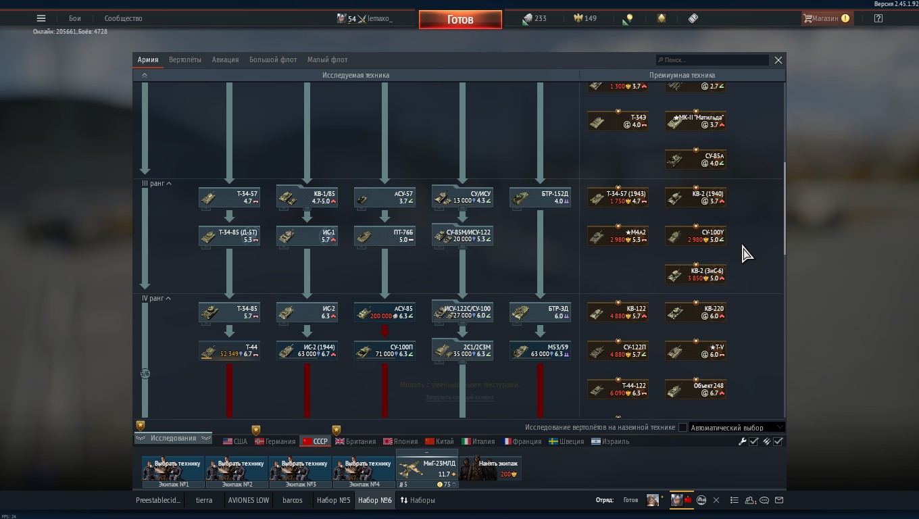Expand the КВ-1/85 vehicle group
This screenshot has width=919, height=519.
pos(307,197)
